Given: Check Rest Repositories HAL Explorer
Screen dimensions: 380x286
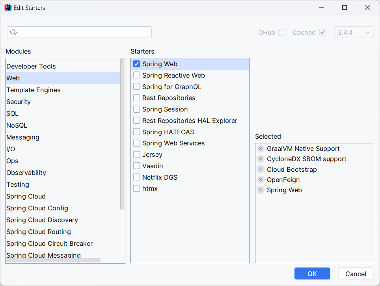Looking at the screenshot, I should (x=137, y=121).
